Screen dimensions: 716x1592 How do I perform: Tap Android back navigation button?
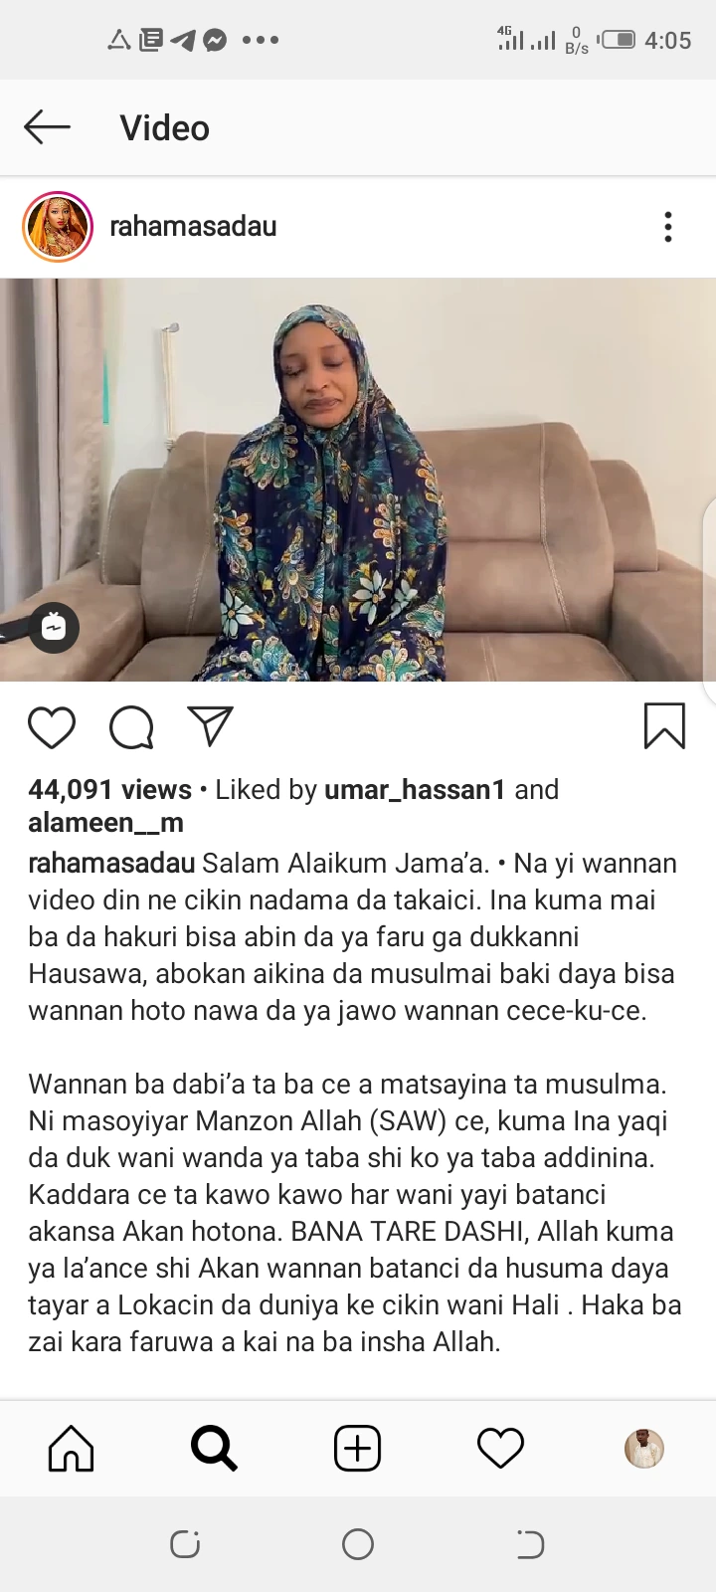pyautogui.click(x=530, y=1544)
